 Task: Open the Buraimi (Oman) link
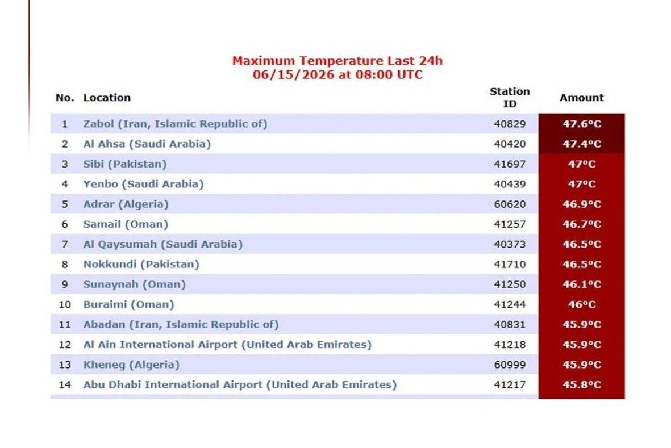129,305
